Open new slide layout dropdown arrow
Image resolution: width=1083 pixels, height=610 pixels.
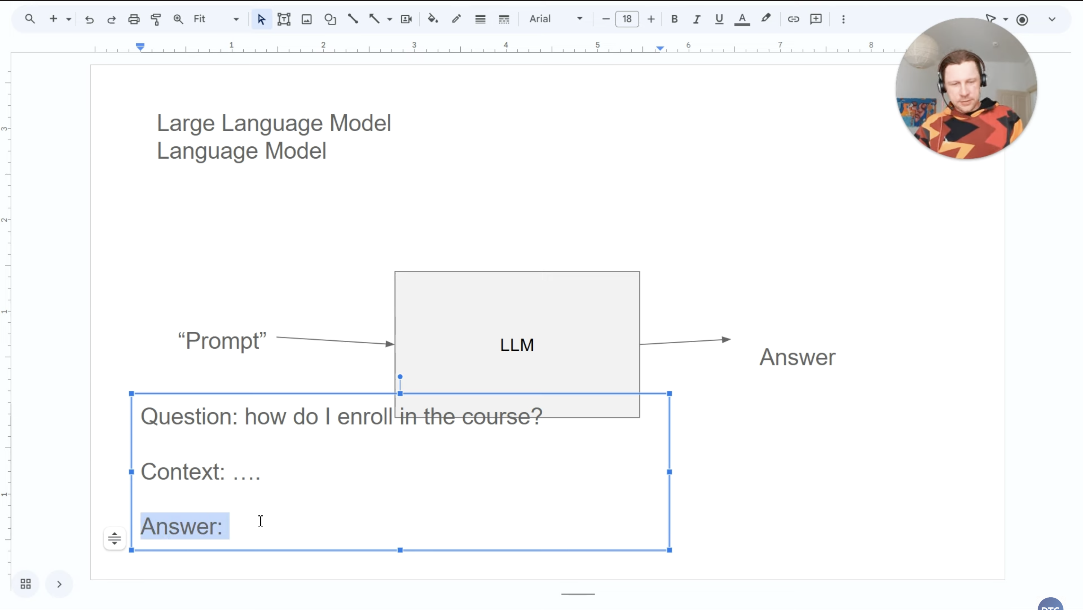coord(68,19)
